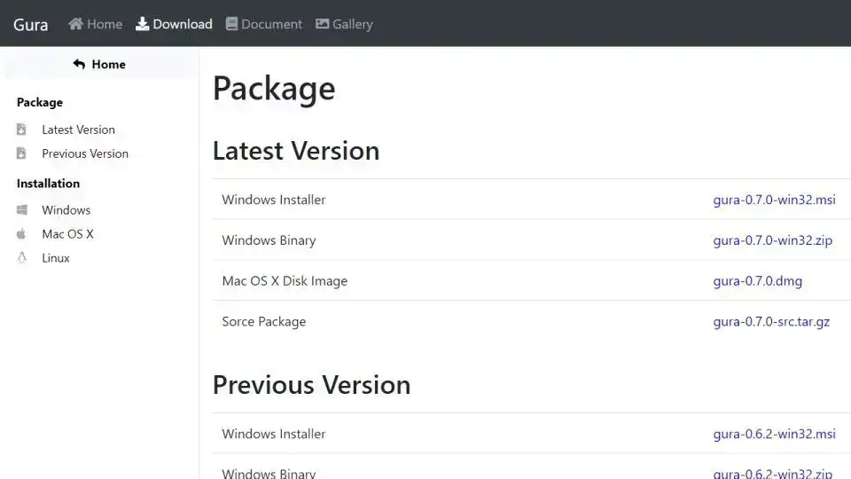Click the Document book icon in navbar
The image size is (851, 479).
pos(232,24)
